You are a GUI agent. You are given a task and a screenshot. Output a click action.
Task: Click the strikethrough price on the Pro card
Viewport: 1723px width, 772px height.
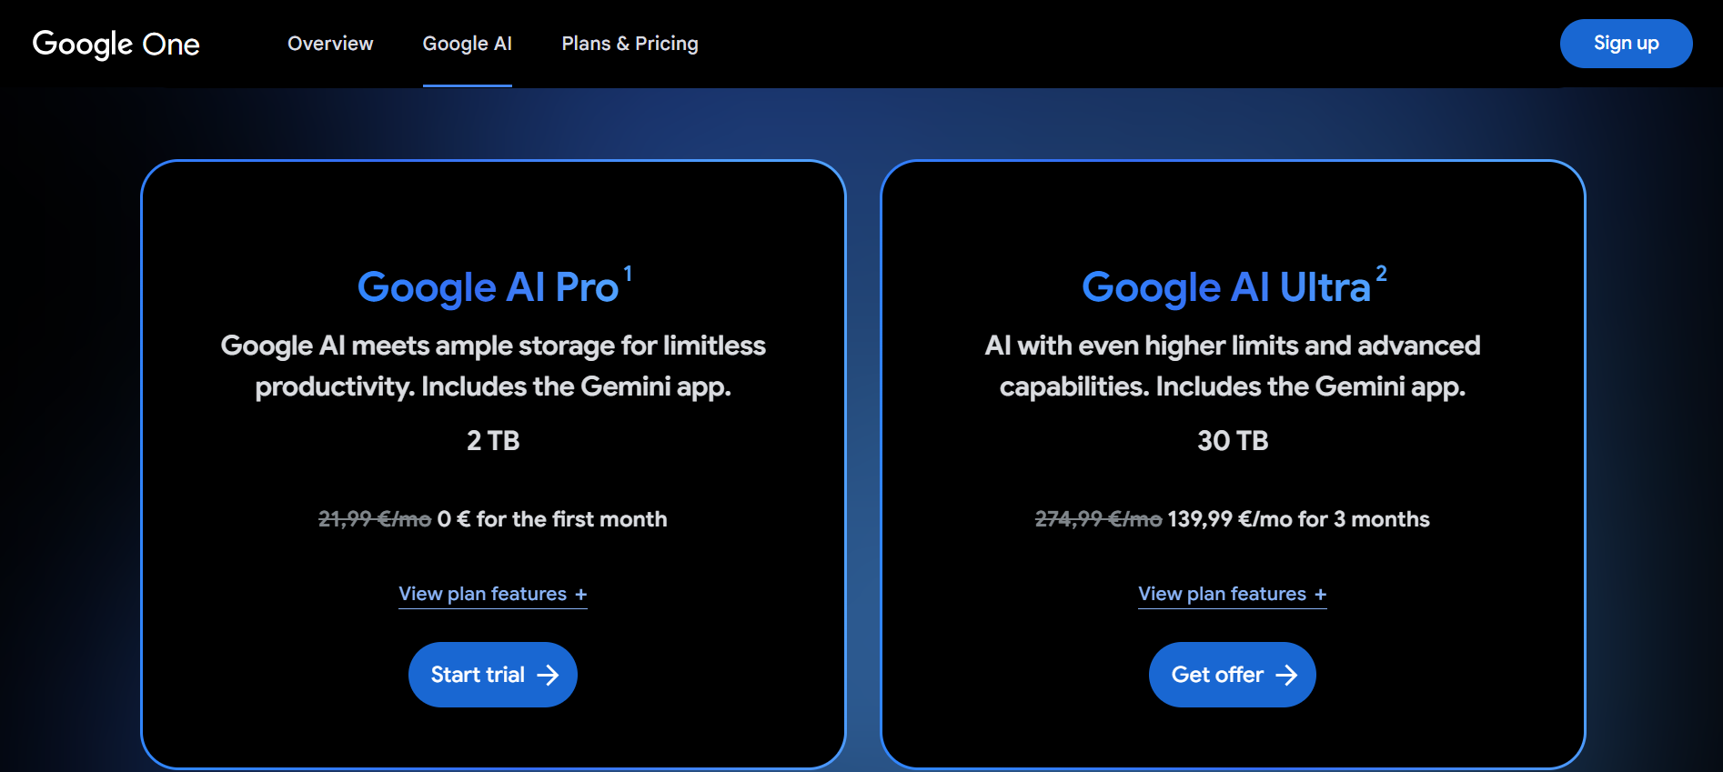373,518
